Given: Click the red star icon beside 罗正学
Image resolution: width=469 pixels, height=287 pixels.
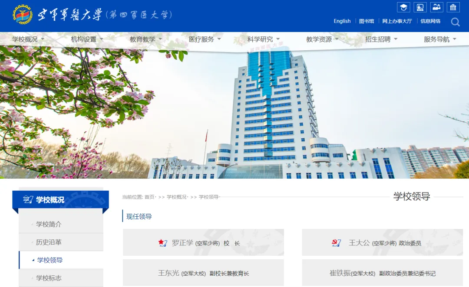Looking at the screenshot, I should pyautogui.click(x=162, y=242).
